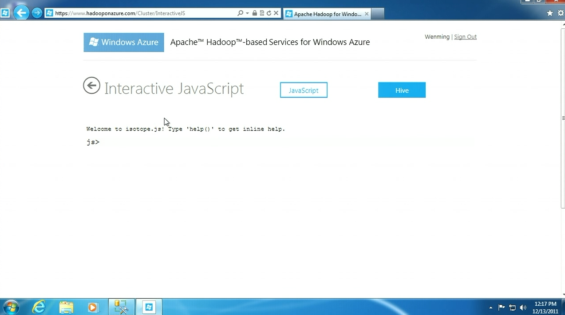
Task: Click the js> command prompt input line
Action: [x=280, y=142]
